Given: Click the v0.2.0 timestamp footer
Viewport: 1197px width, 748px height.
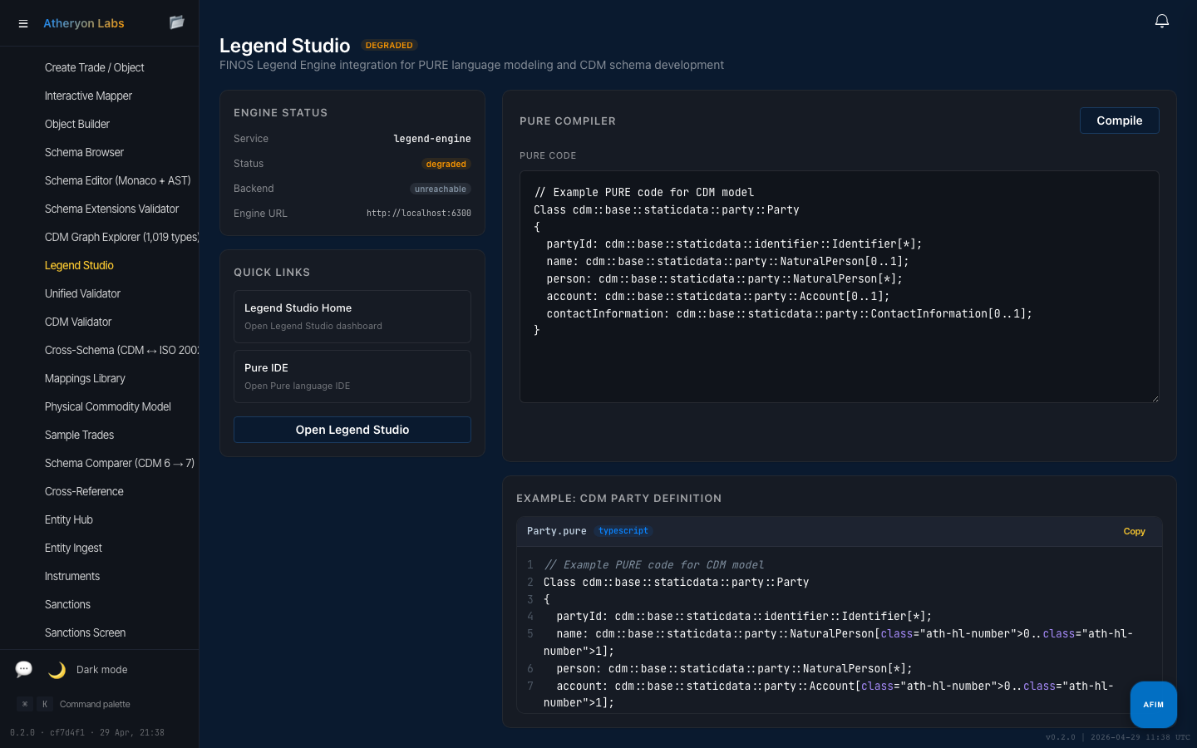Looking at the screenshot, I should [x=1118, y=737].
